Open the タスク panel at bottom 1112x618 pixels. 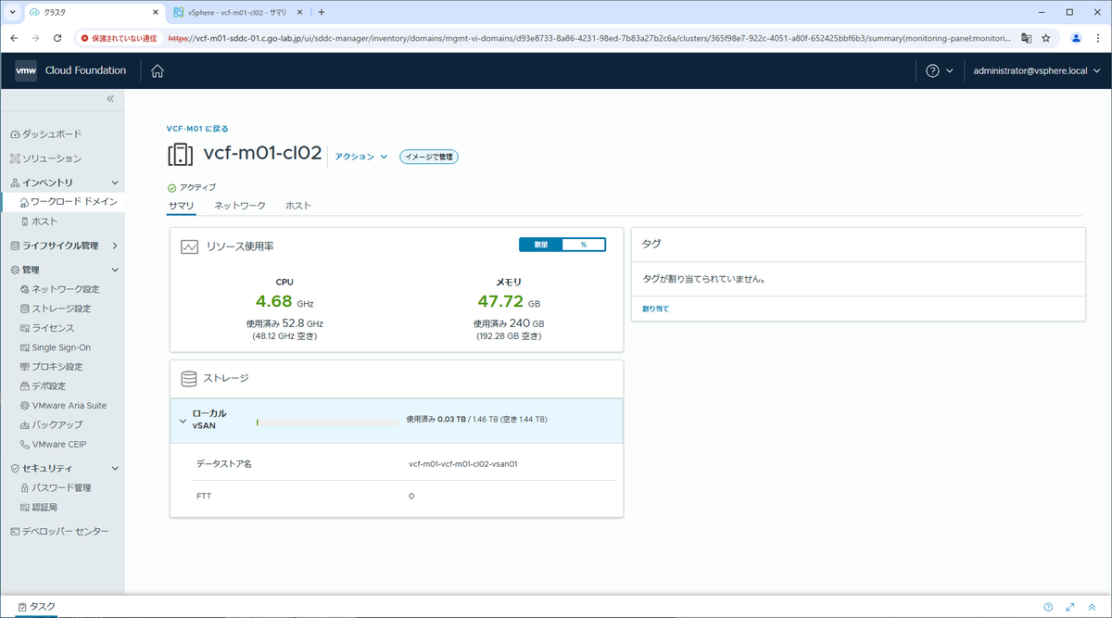coord(37,606)
